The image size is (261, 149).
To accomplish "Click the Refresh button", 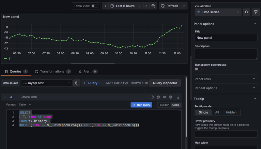I will (170, 6).
